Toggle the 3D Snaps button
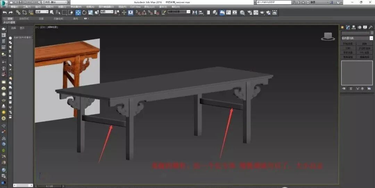Screen dimensions: 375x188 coord(138,12)
